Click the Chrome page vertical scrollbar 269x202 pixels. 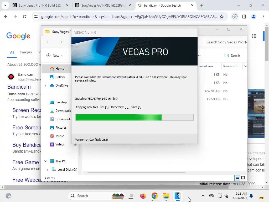click(267, 44)
